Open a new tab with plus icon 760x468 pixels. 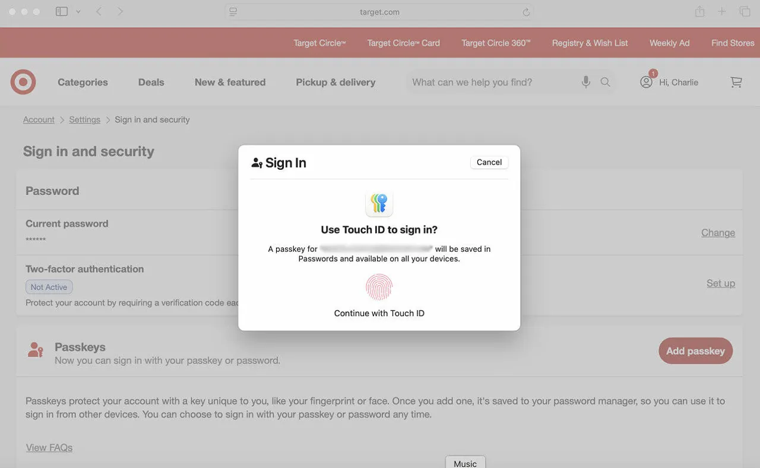[x=722, y=11]
